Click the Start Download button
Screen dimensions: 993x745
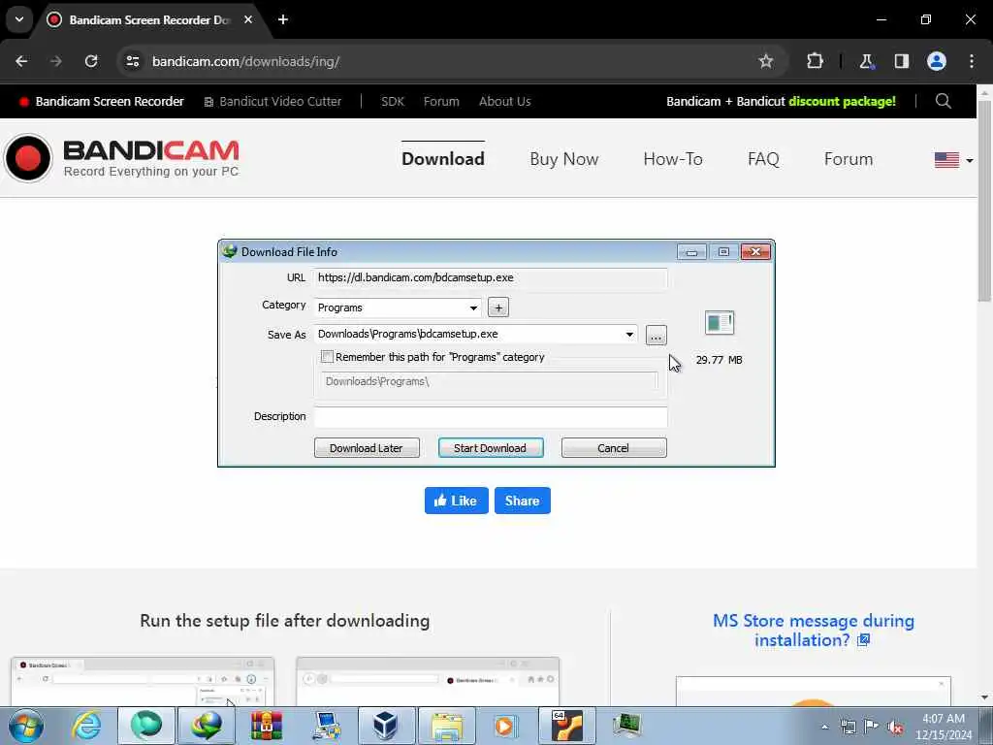click(x=491, y=448)
